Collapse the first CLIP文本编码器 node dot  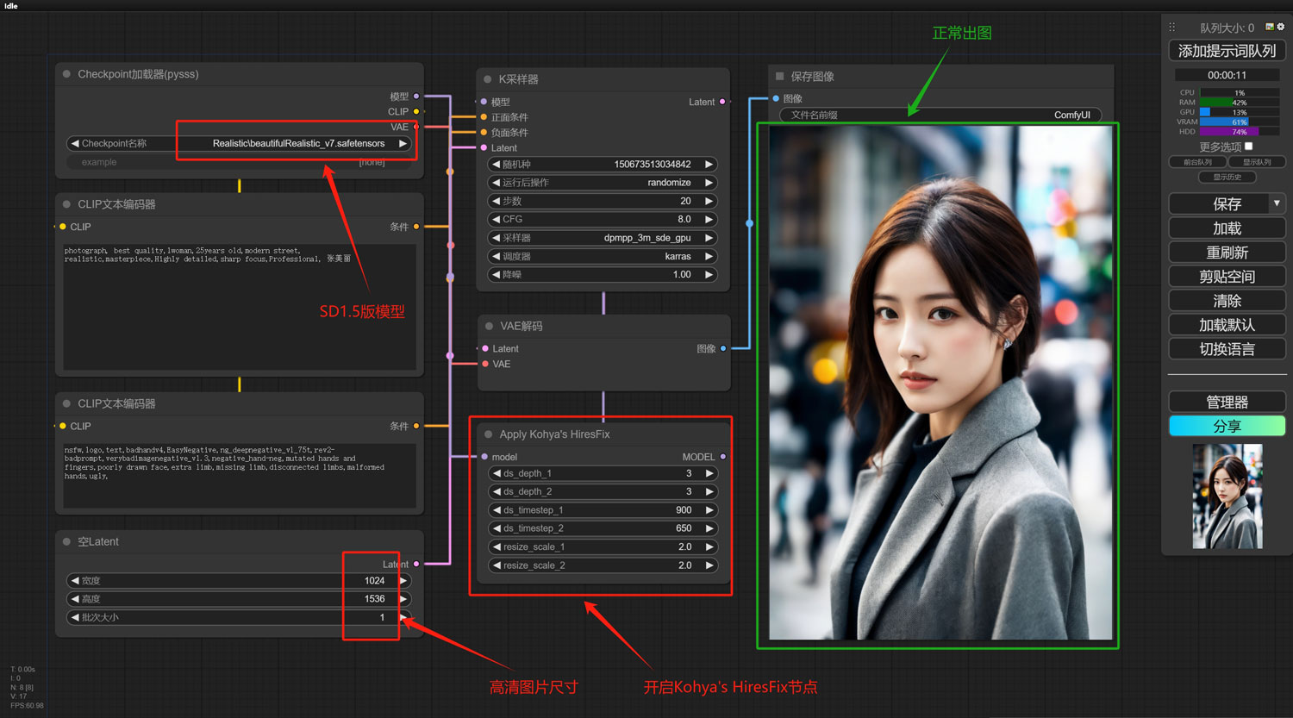click(x=66, y=204)
